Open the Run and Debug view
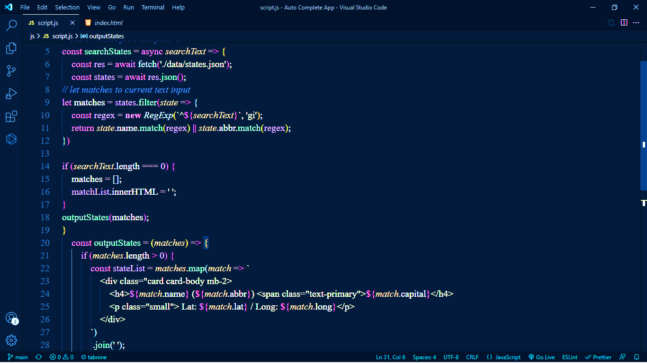The height and width of the screenshot is (363, 647). point(11,94)
